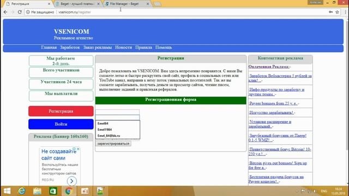Click the red Регистрация button
The image size is (349, 196).
(61, 111)
